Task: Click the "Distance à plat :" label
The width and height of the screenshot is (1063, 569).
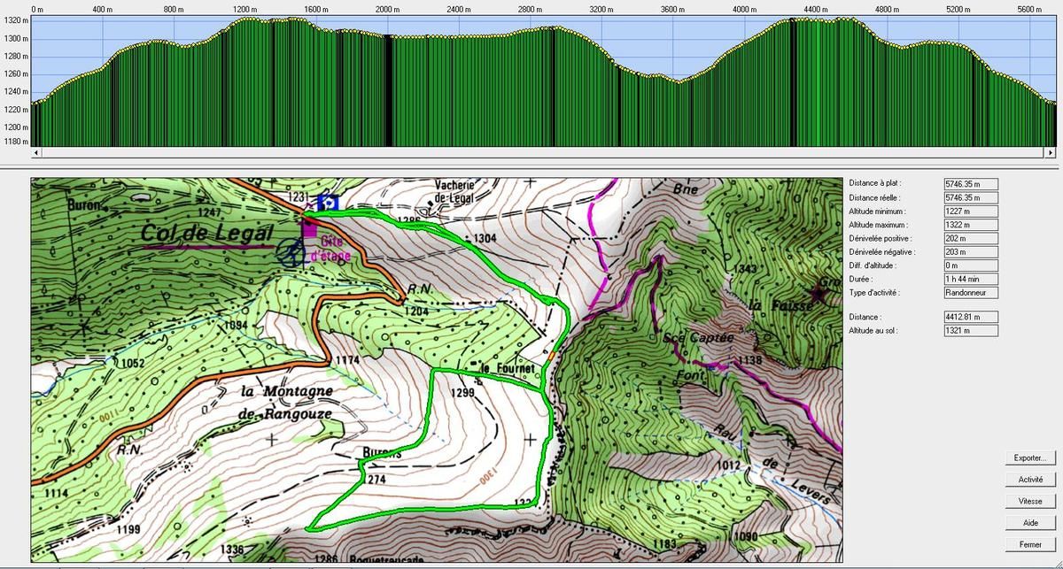Action: click(x=874, y=183)
